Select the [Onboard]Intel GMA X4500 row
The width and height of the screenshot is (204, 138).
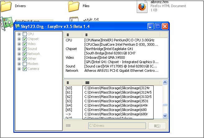click(x=112, y=57)
